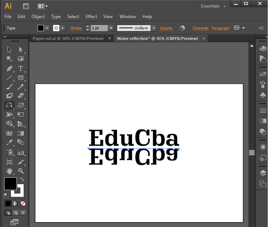Switch to the Water reflection document tab
Viewport: 269px width, 227px height.
click(158, 38)
